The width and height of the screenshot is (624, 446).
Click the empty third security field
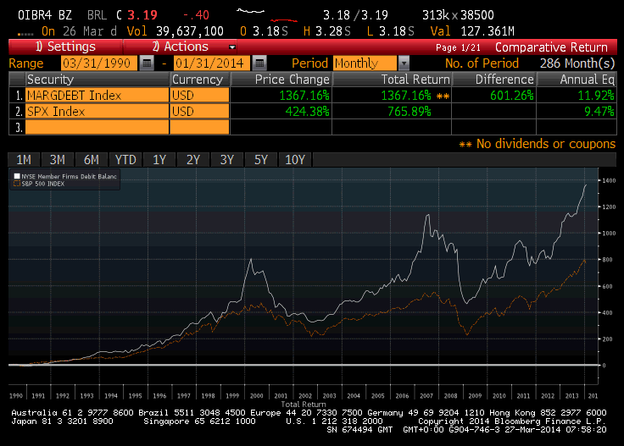(x=97, y=127)
